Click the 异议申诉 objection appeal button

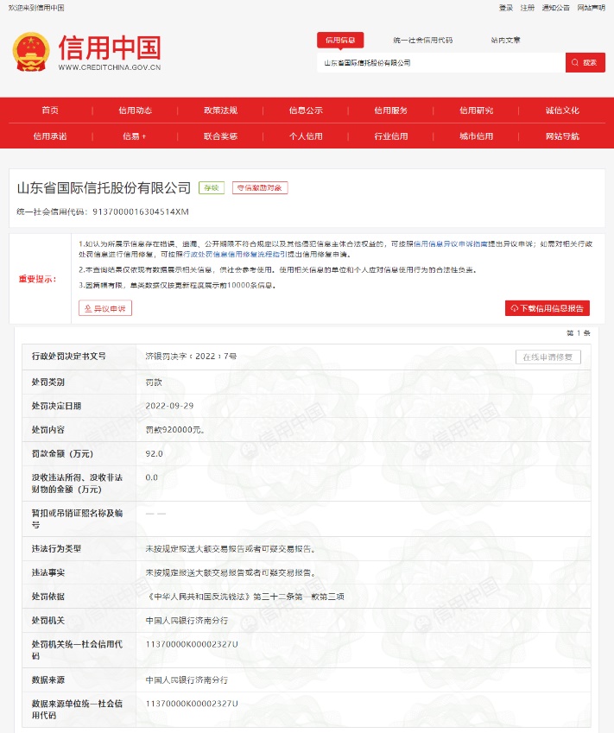[105, 308]
